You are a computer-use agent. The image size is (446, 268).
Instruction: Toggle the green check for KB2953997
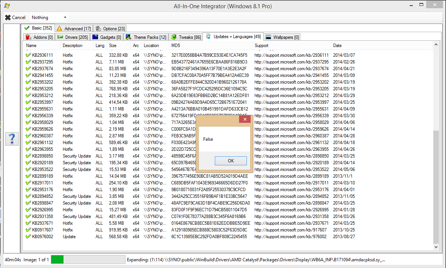point(28,102)
